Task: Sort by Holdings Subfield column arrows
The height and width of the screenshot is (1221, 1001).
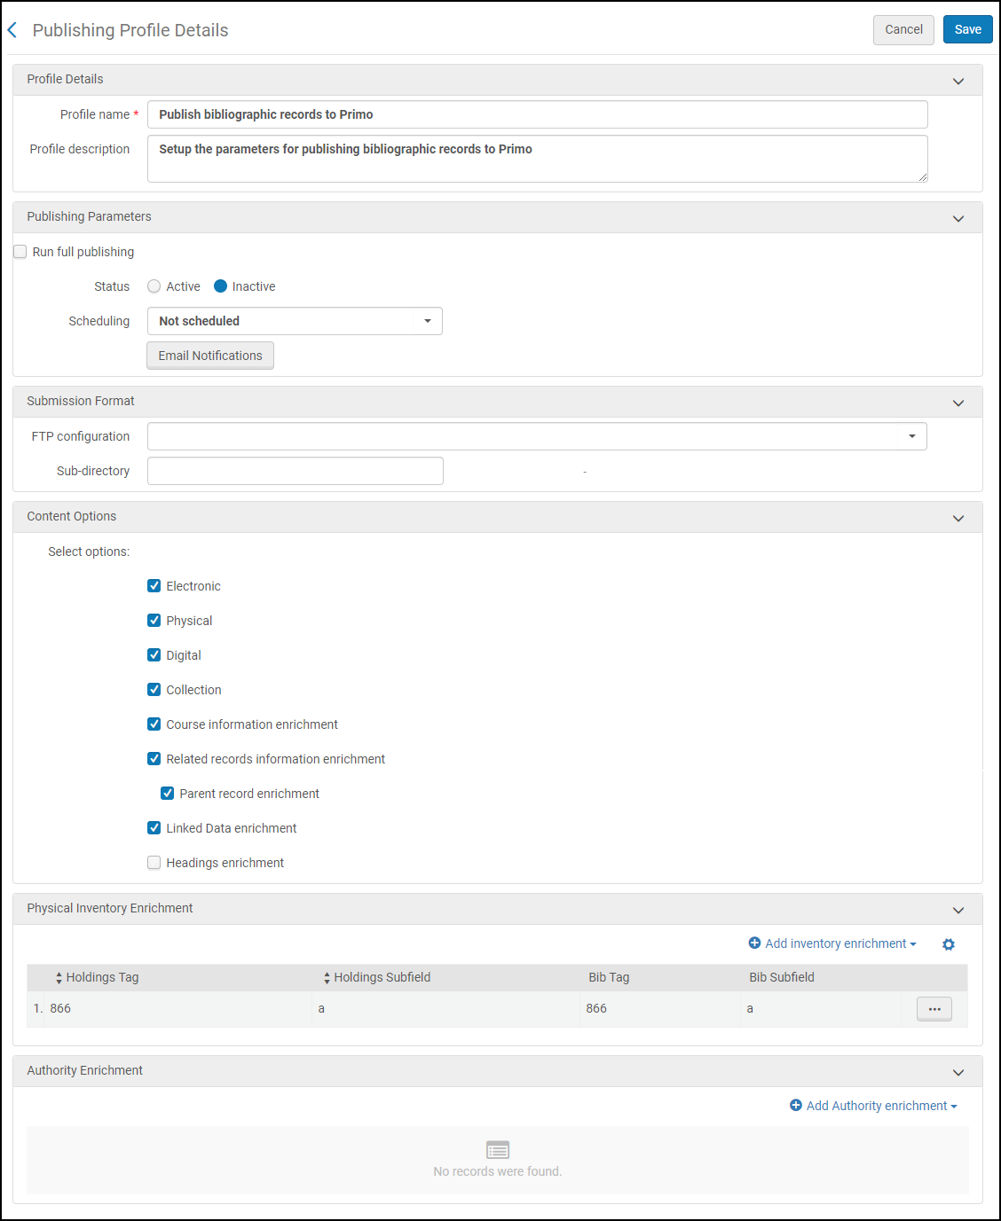Action: (x=327, y=978)
